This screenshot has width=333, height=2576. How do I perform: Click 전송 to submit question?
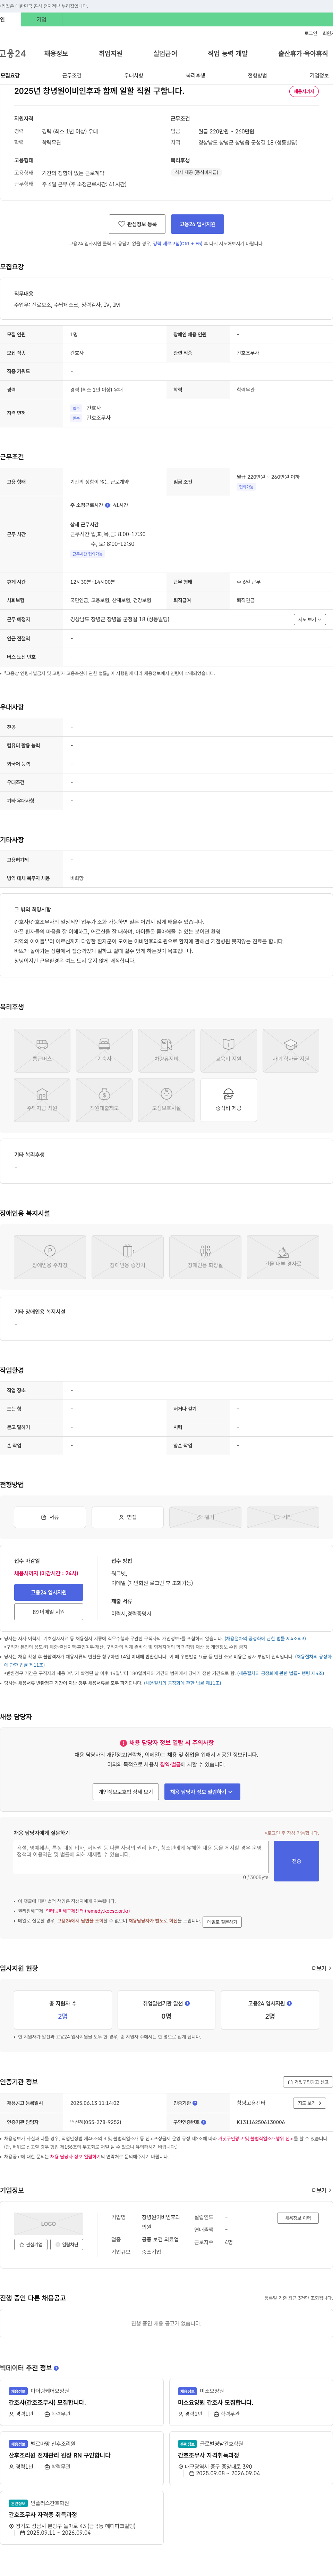(x=296, y=1861)
